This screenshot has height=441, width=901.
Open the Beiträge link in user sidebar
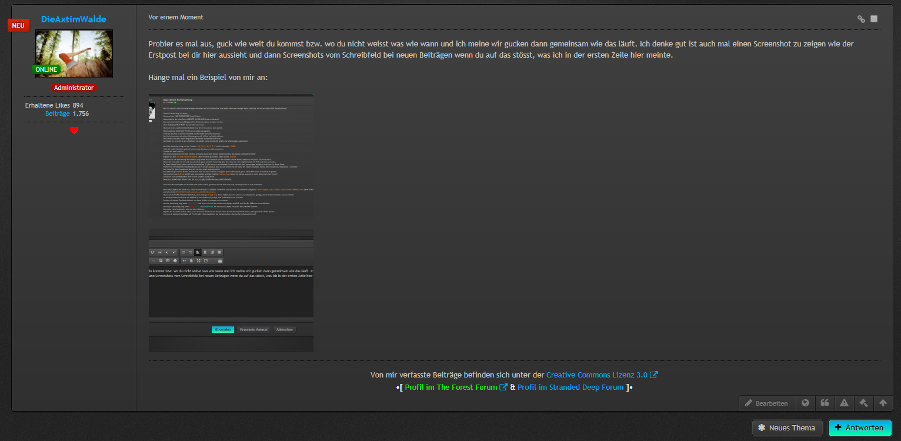(x=57, y=113)
